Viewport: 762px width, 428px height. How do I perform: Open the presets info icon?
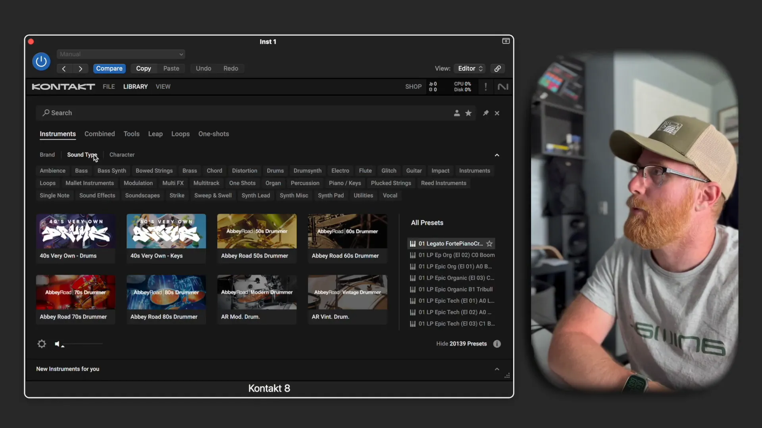coord(497,344)
